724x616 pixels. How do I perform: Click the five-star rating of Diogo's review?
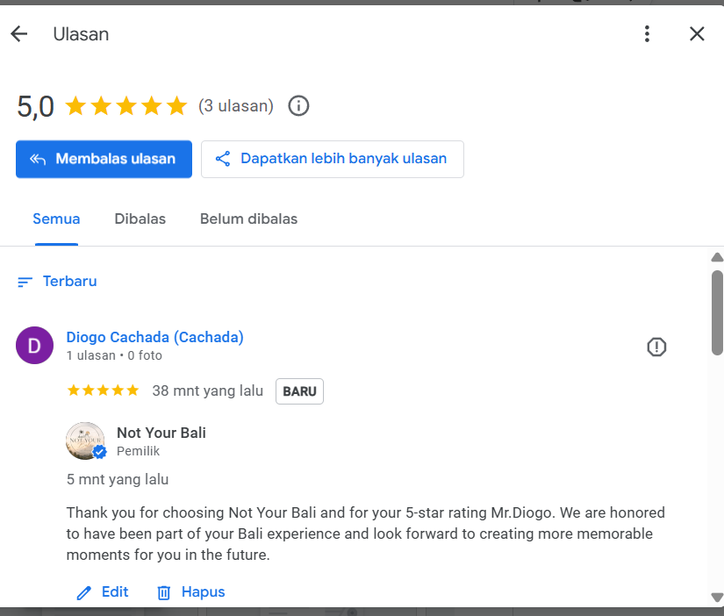click(x=103, y=390)
